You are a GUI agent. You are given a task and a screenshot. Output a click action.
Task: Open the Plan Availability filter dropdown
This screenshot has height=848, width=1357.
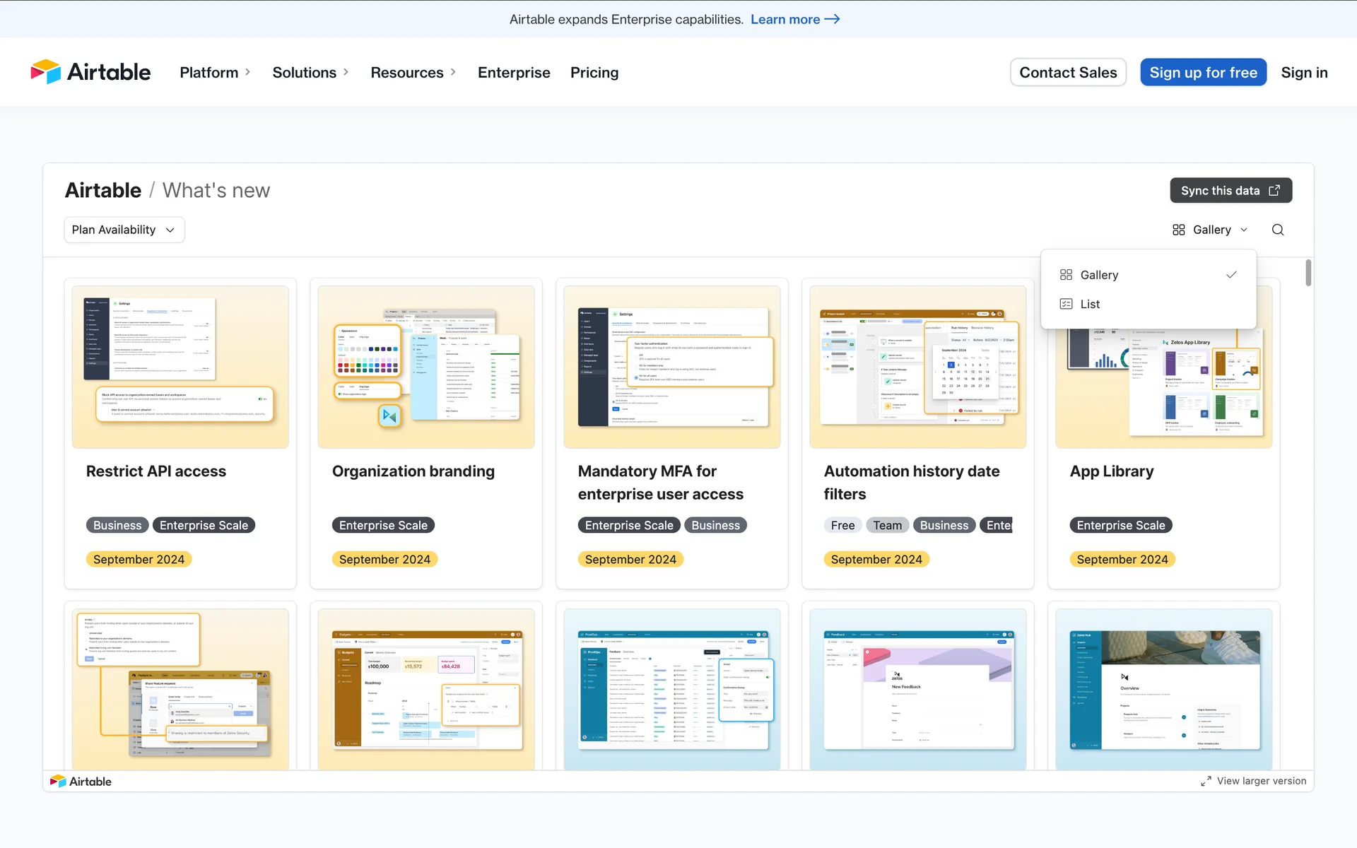click(124, 230)
